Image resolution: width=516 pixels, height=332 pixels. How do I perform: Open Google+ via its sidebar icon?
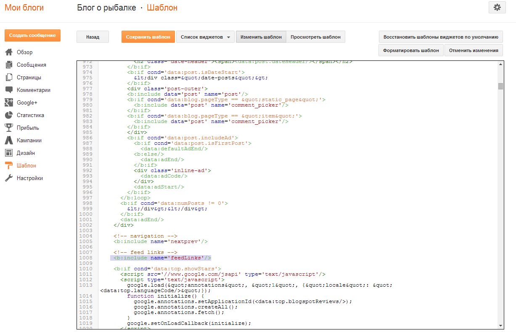pos(9,102)
